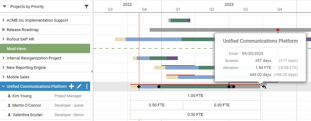This screenshot has height=121, width=311.
Task: Open the filter funnel icon
Action: [x=86, y=7]
